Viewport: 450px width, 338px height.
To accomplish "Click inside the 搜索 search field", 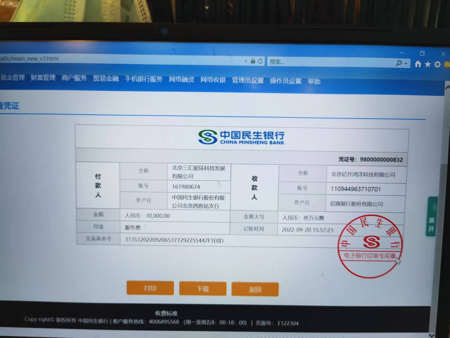I will (330, 62).
